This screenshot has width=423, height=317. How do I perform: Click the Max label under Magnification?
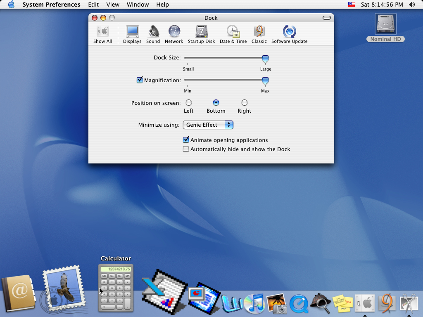tap(265, 91)
